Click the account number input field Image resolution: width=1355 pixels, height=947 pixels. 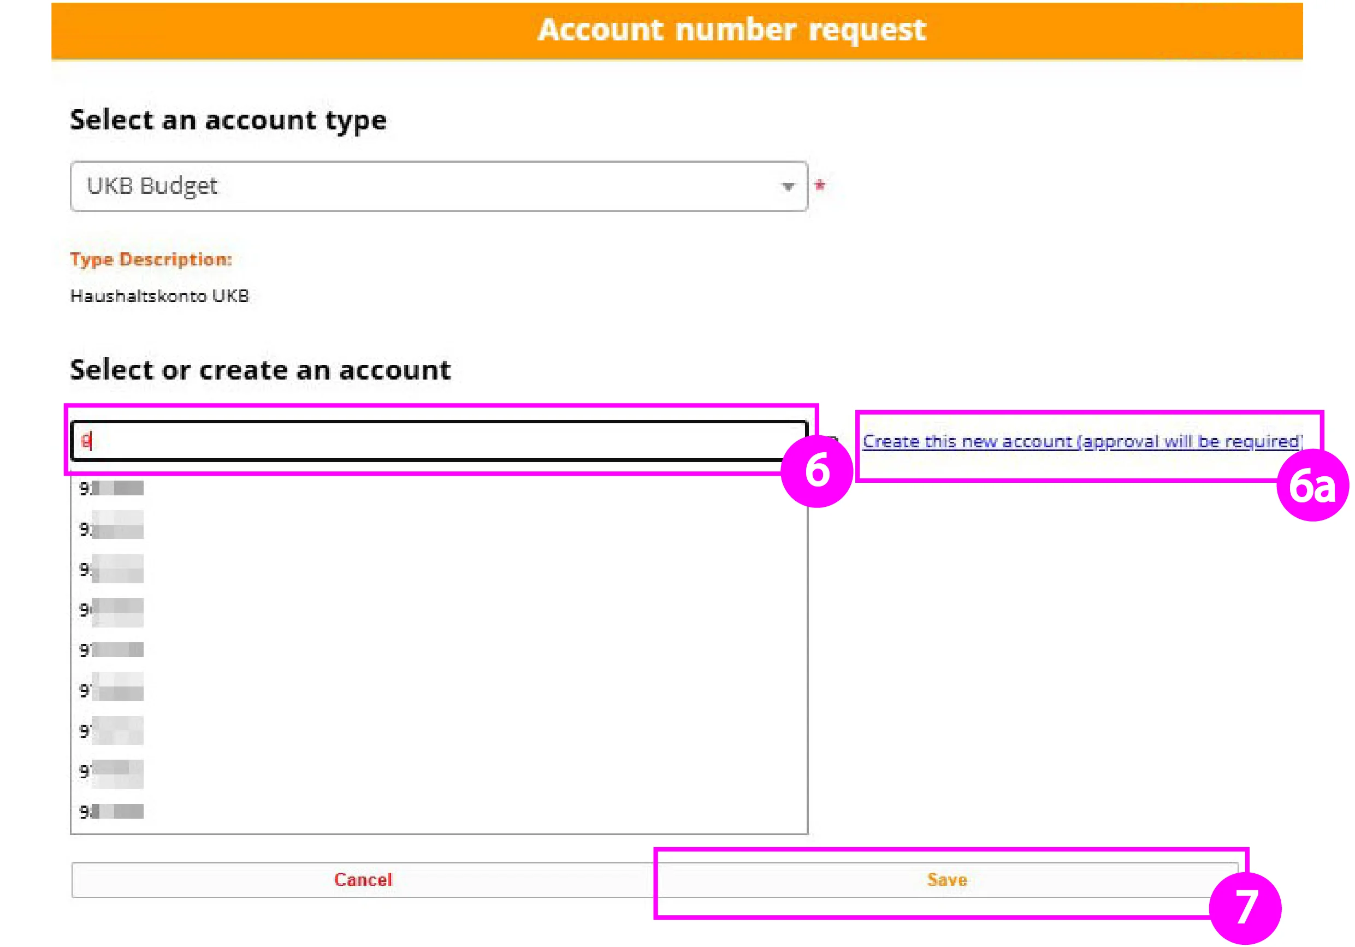pyautogui.click(x=413, y=441)
